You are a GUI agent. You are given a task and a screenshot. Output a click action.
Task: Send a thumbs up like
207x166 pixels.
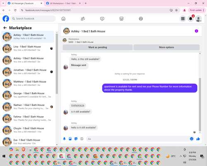[x=198, y=139]
